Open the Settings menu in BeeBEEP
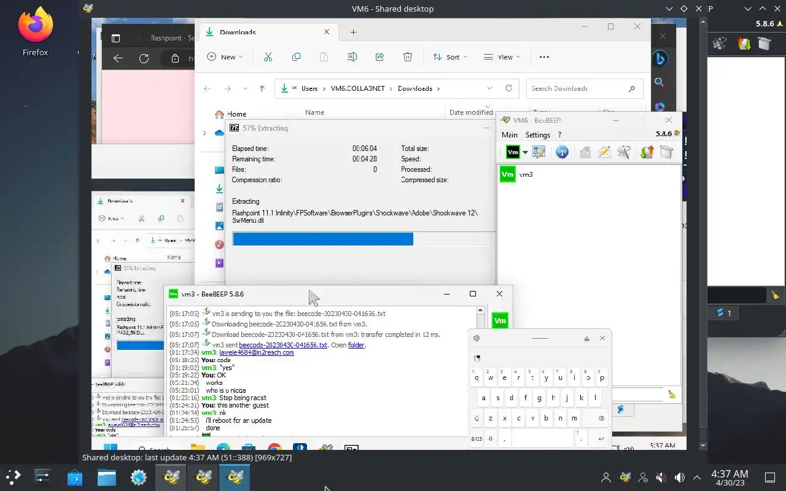Viewport: 786px width, 491px height. point(538,134)
